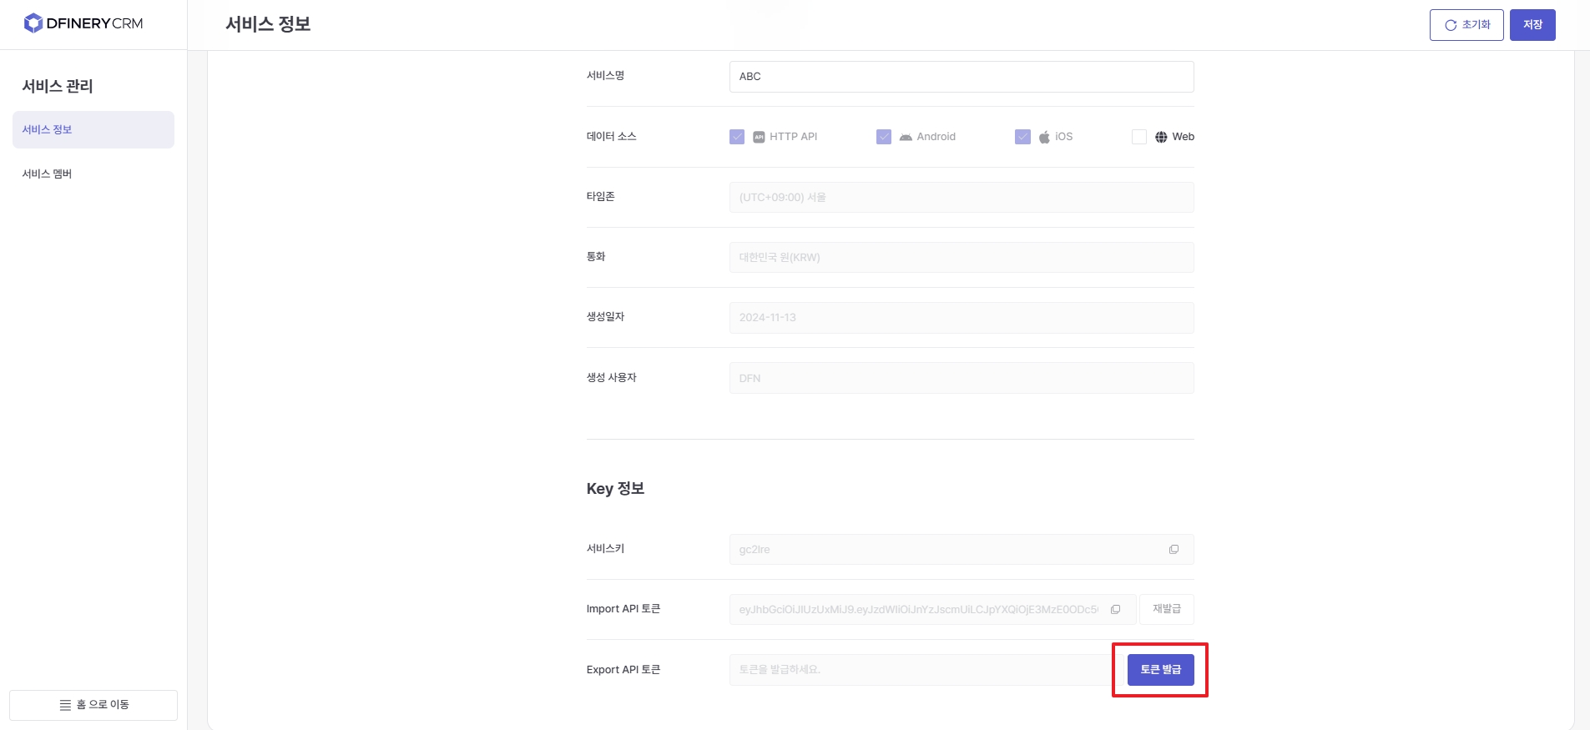The height and width of the screenshot is (730, 1590).
Task: Enable the Web data source checkbox
Action: (x=1139, y=137)
